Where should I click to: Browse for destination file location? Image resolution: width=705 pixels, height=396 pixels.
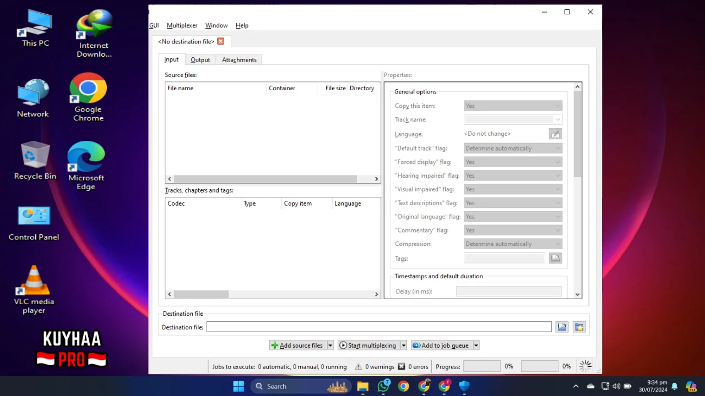point(561,327)
